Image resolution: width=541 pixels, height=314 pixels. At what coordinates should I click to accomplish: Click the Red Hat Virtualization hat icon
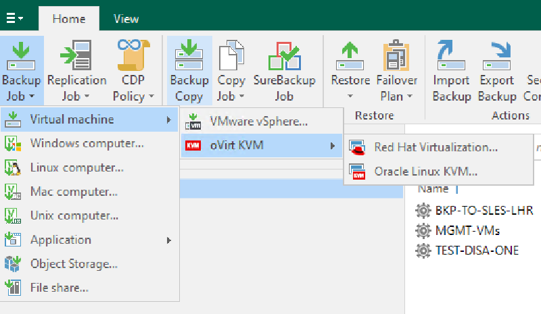[357, 147]
